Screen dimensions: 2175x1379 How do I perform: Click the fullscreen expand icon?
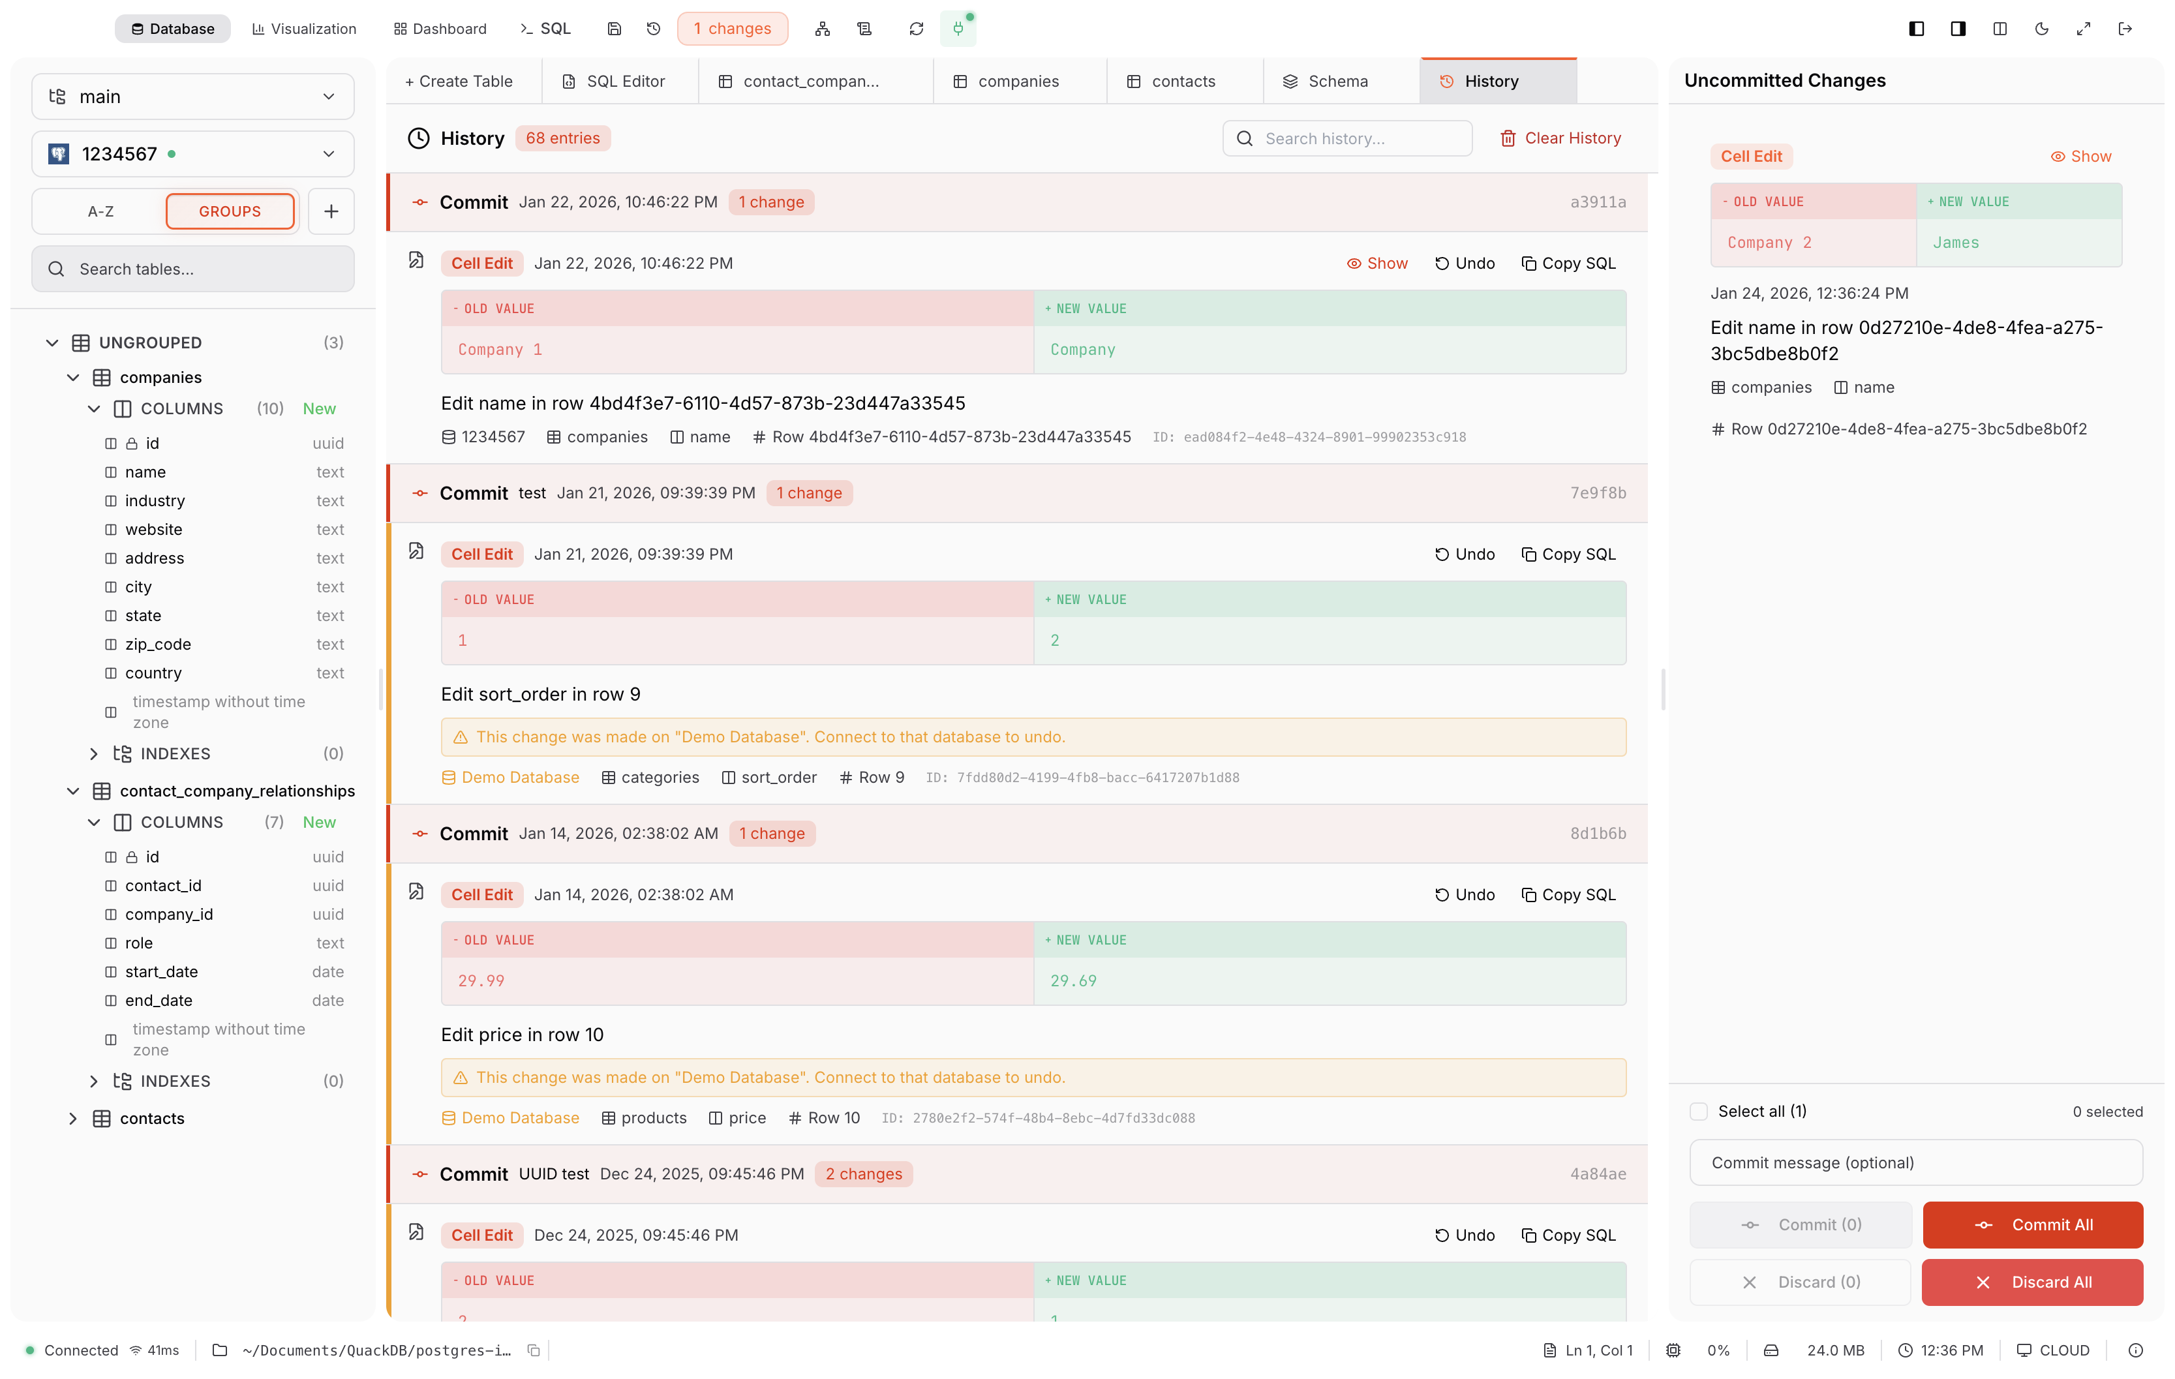[x=2083, y=29]
